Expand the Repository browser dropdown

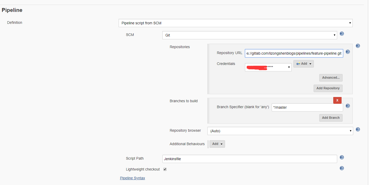coord(280,131)
